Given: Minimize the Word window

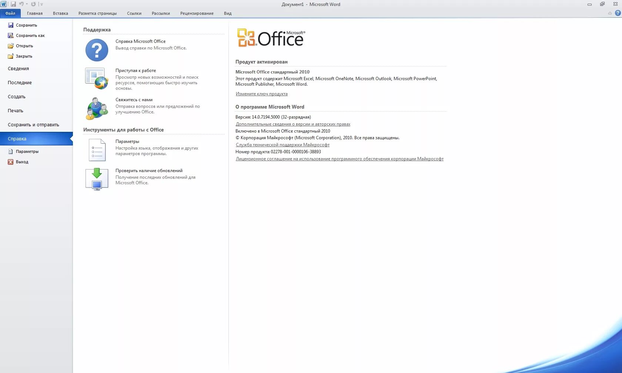Looking at the screenshot, I should click(589, 4).
